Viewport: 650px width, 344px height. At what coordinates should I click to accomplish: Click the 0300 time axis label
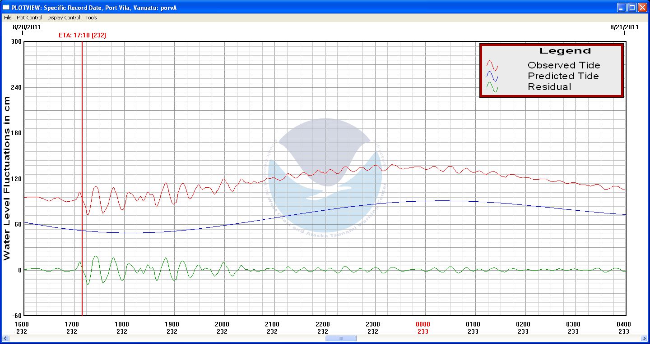(573, 324)
